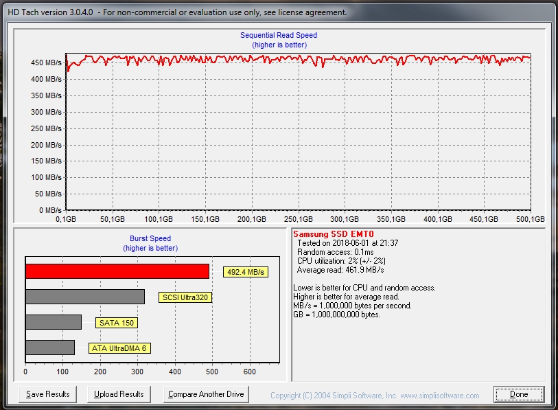
Task: Click 'Lower is better for CPU' text
Action: coord(364,288)
